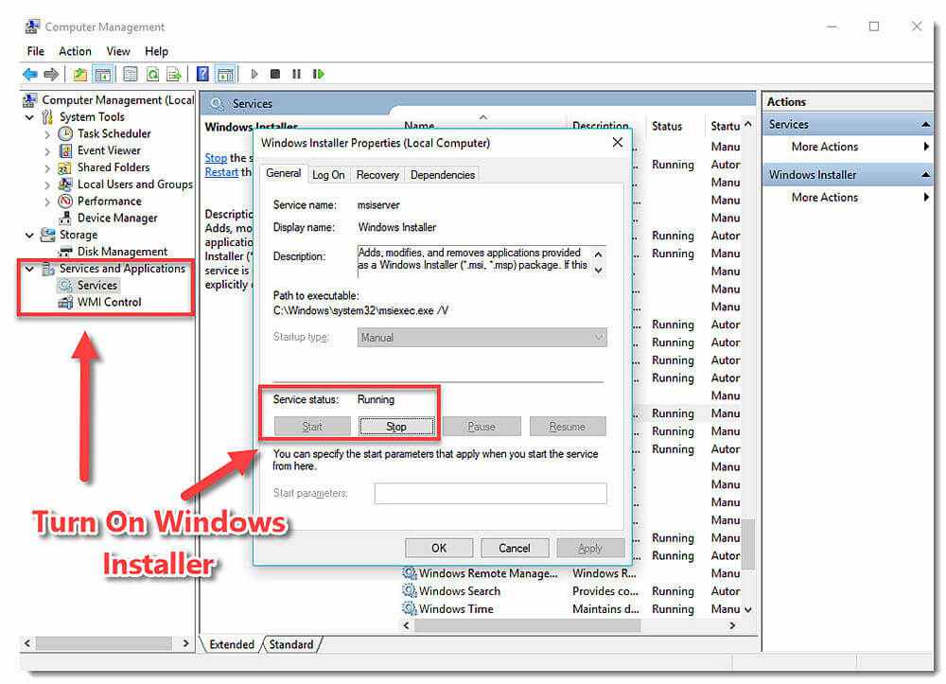Expand the Task Scheduler node
The image size is (946, 684).
[47, 134]
